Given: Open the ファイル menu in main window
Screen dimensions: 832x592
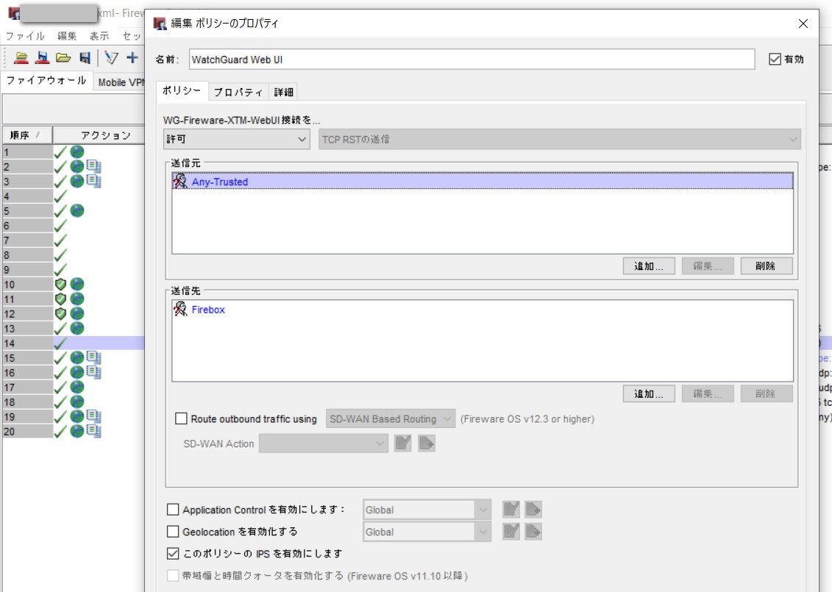Looking at the screenshot, I should point(24,36).
